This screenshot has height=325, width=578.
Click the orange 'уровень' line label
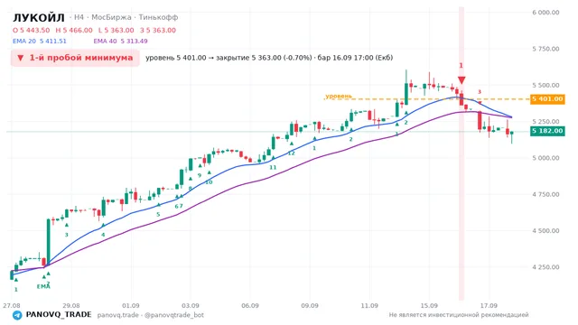coord(339,96)
